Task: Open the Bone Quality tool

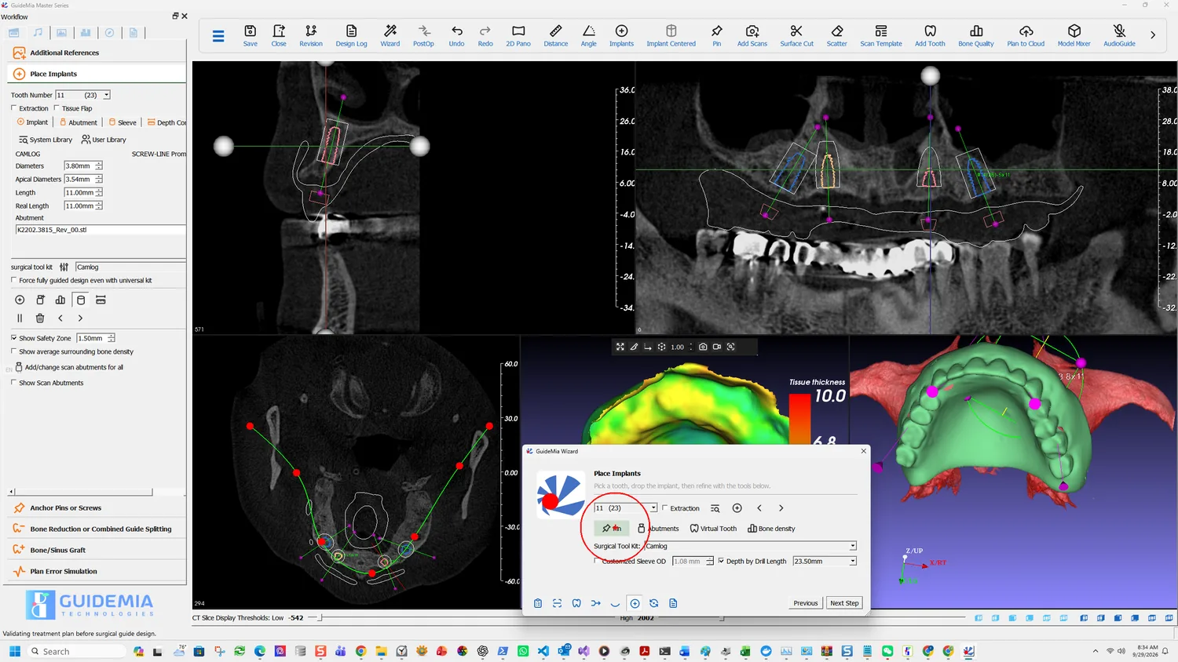Action: click(976, 35)
